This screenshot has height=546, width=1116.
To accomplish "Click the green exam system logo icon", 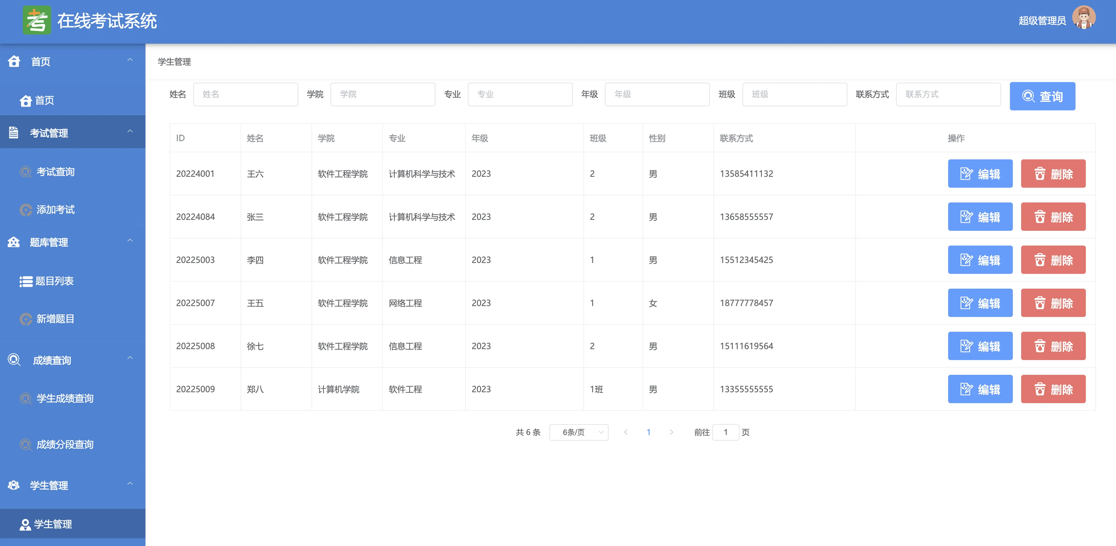I will click(36, 20).
